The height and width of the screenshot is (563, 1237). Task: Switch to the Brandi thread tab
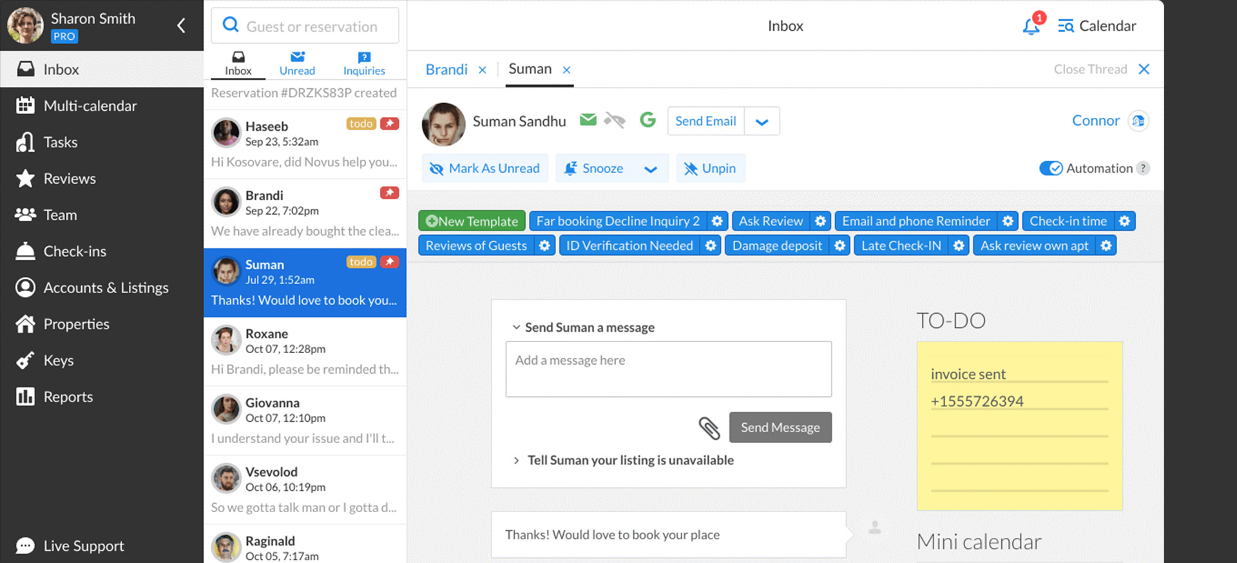click(x=446, y=70)
